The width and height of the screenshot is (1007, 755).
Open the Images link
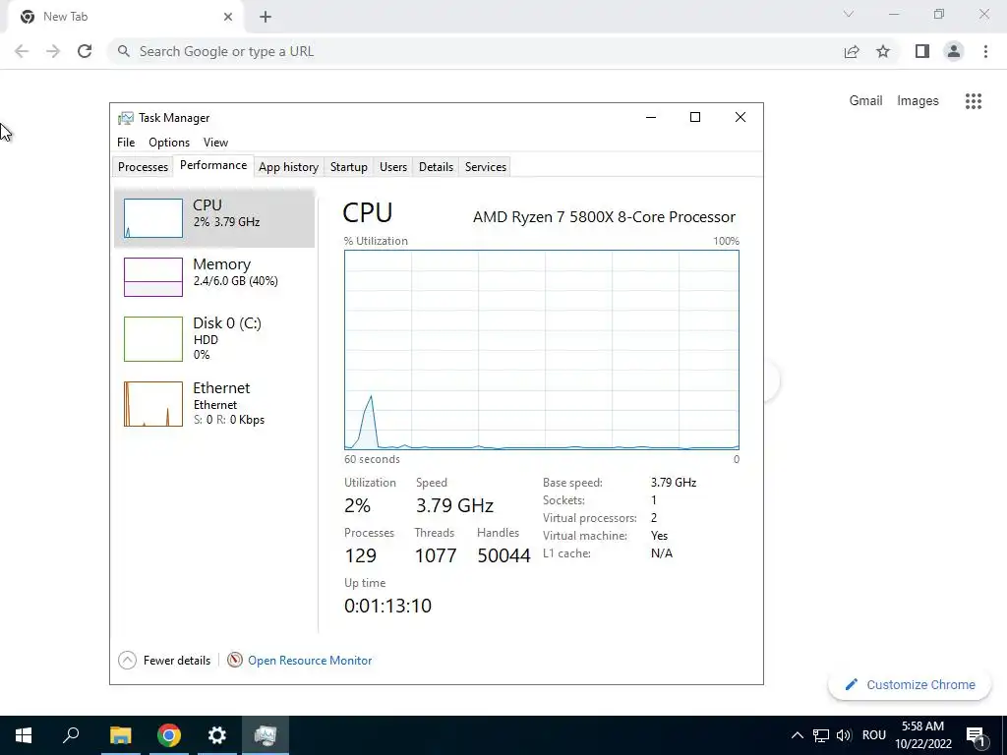click(x=918, y=101)
